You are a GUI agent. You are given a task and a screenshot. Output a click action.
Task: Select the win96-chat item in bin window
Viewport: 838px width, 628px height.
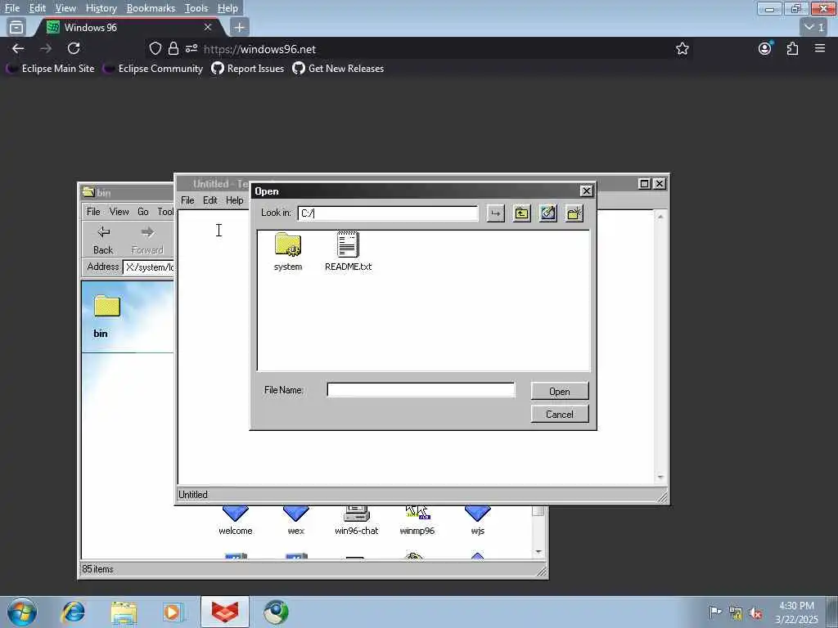coord(357,521)
